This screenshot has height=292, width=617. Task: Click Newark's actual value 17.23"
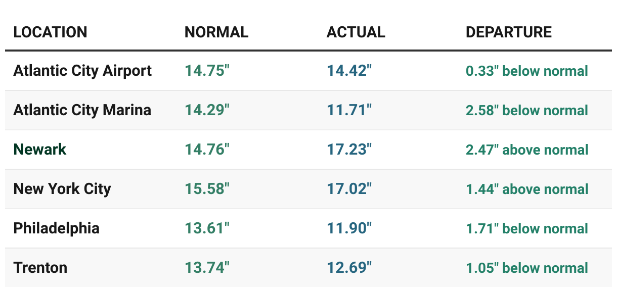pyautogui.click(x=349, y=150)
